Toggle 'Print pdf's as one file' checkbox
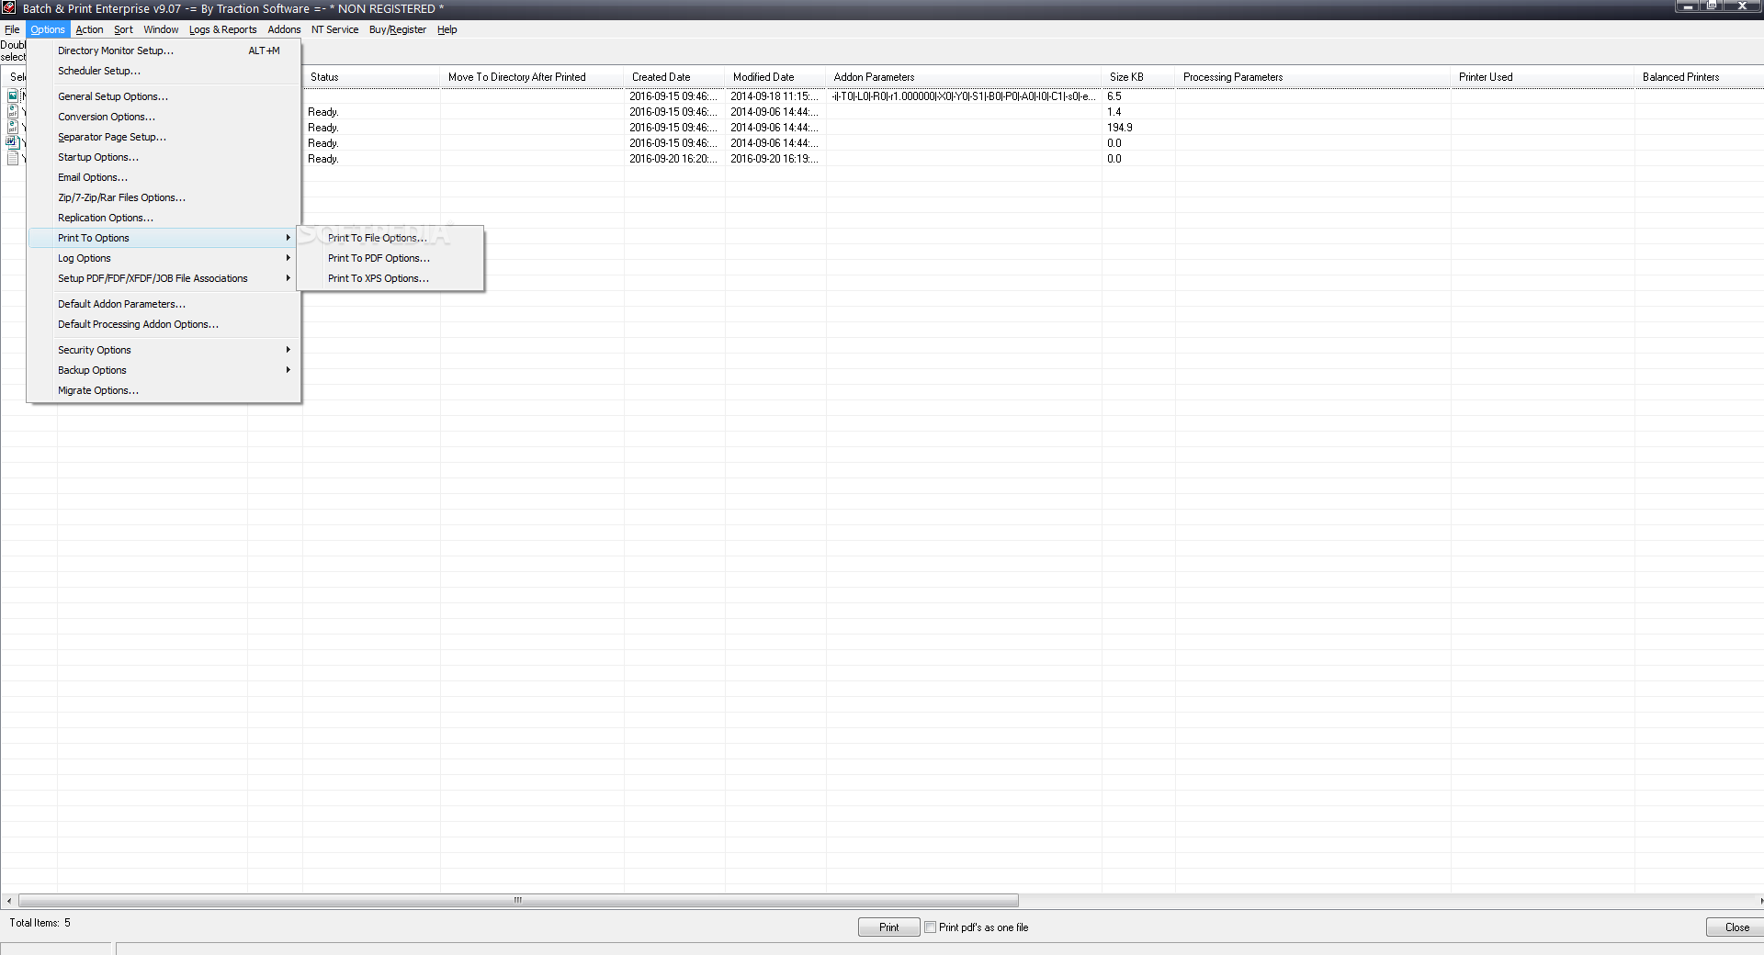 pos(930,927)
